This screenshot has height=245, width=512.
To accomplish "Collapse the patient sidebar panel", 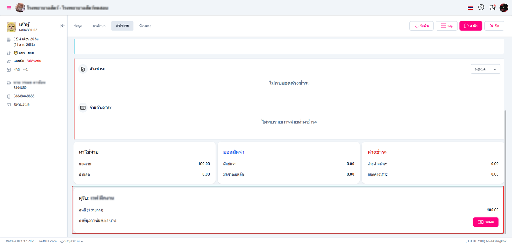I will [62, 26].
